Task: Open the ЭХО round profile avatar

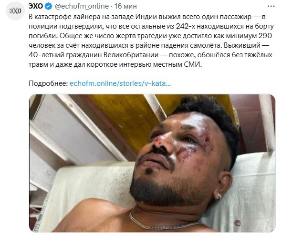Action: [15, 11]
